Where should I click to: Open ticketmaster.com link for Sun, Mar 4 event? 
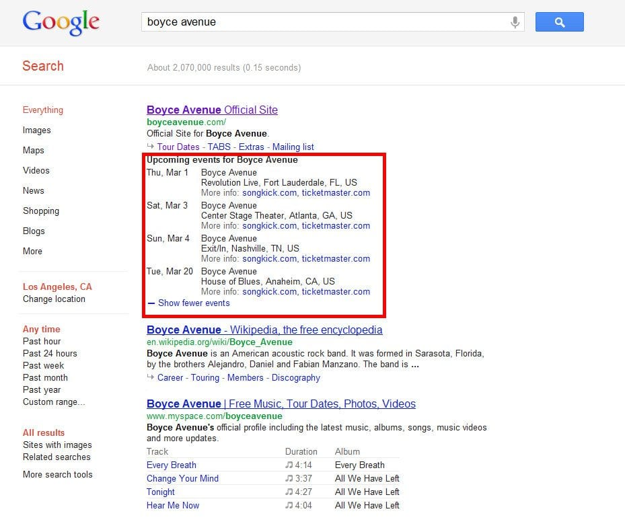pyautogui.click(x=336, y=259)
